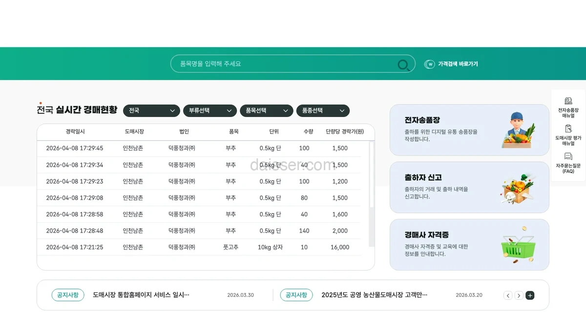Image resolution: width=586 pixels, height=329 pixels.
Task: Click the 도매시장 column header
Action: tap(134, 132)
